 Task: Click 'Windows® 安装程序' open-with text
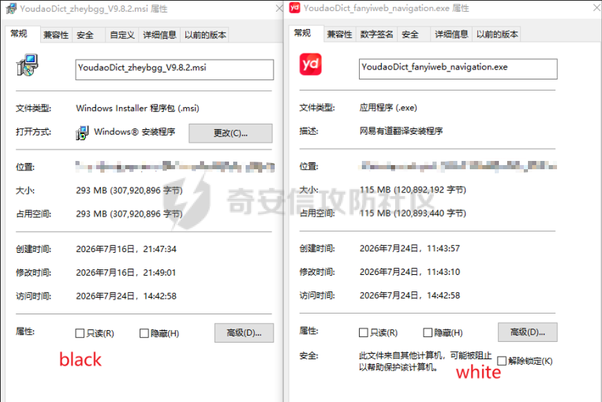click(135, 132)
